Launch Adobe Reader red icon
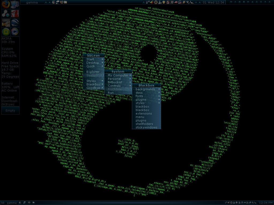 coord(15,13)
